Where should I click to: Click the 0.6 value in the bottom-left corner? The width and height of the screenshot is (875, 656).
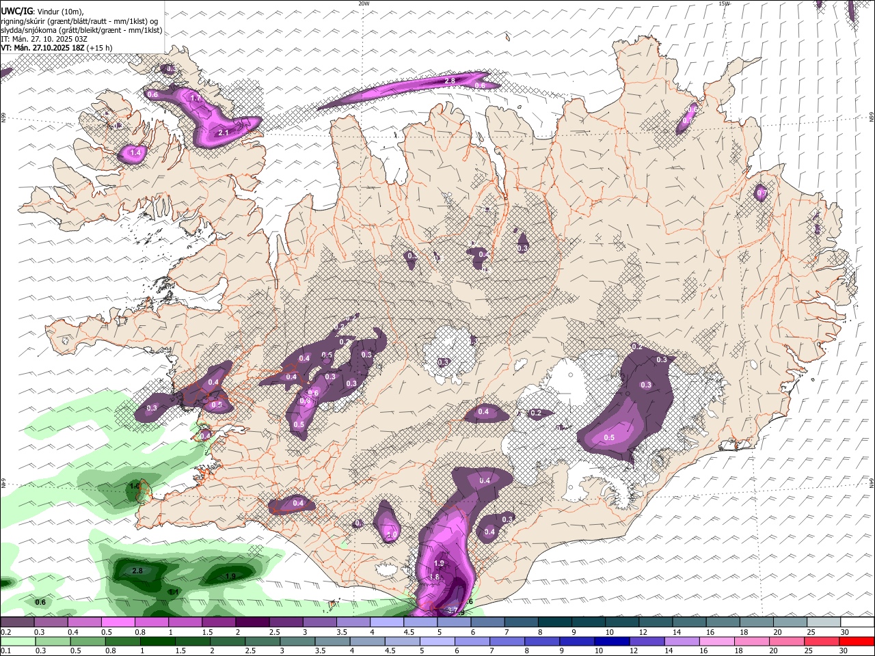coord(40,602)
